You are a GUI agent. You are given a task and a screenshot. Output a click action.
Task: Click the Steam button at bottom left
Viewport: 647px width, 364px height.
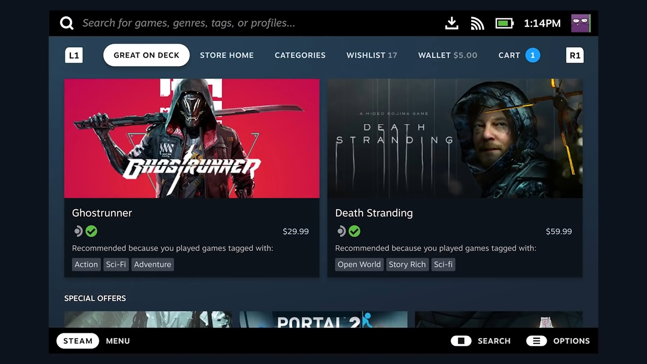(77, 341)
